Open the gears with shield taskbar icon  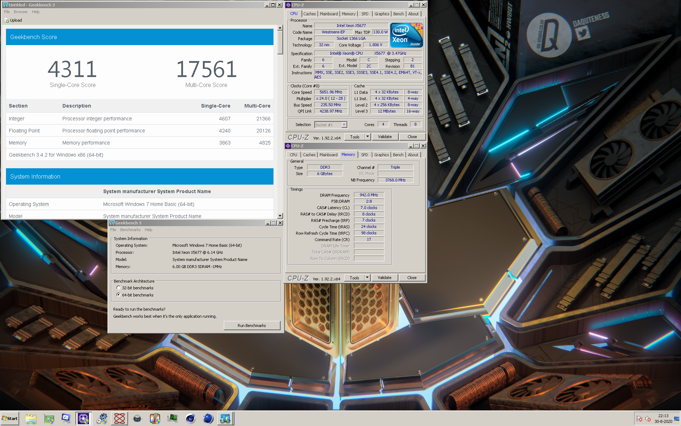[102, 419]
